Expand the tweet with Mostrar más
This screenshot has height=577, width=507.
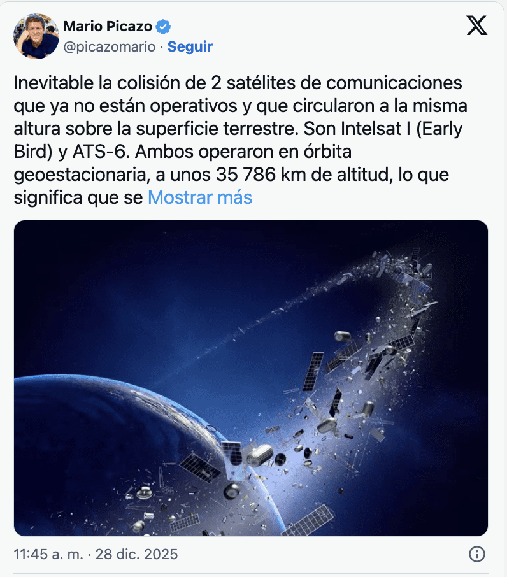pyautogui.click(x=200, y=197)
